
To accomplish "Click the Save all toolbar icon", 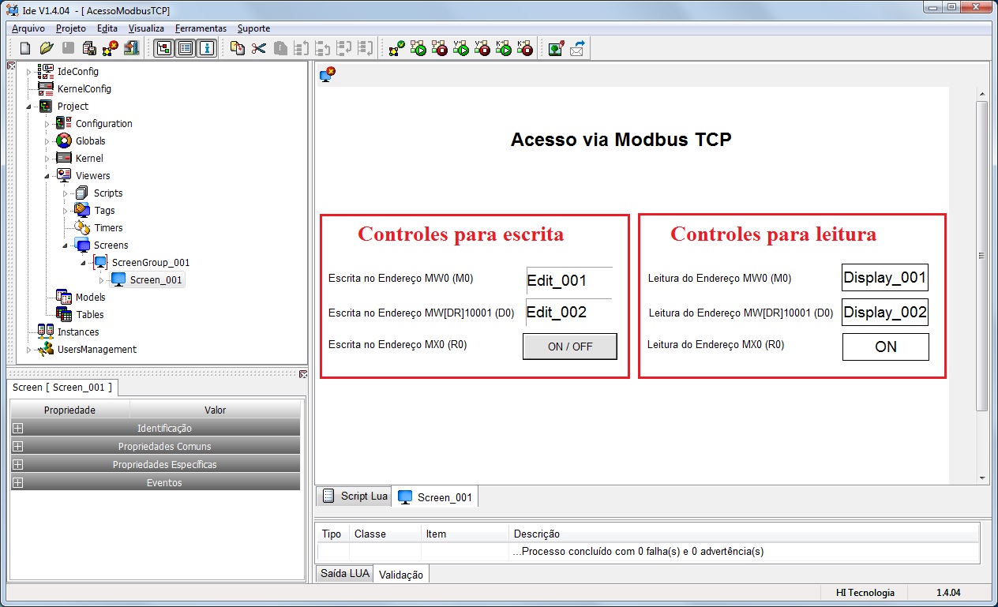I will tap(89, 48).
